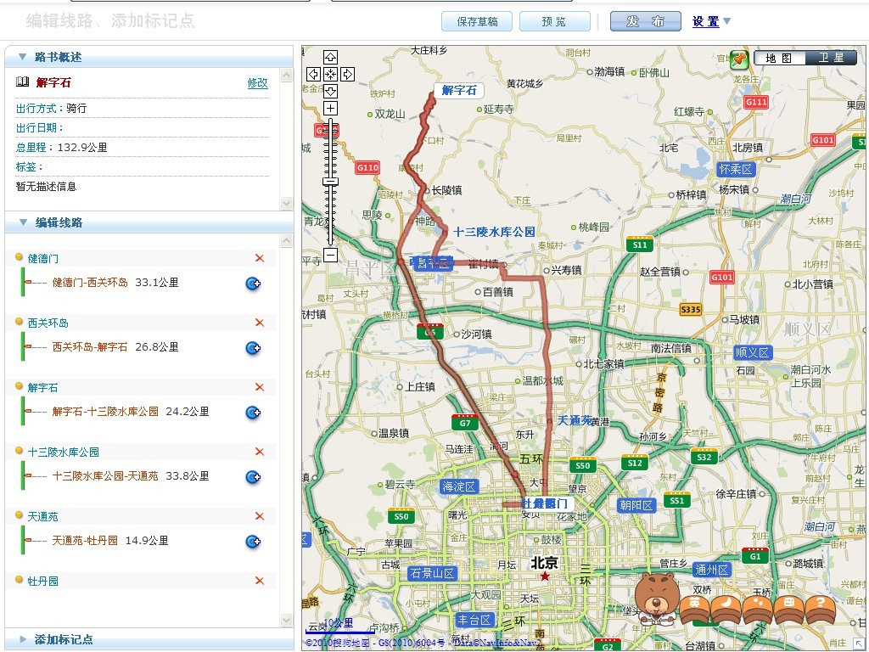Pan the map left with the arrow
Viewport: 869px width, 652px height.
coord(313,74)
